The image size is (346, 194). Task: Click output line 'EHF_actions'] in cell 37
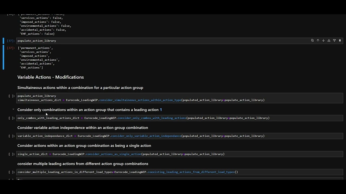(31, 68)
